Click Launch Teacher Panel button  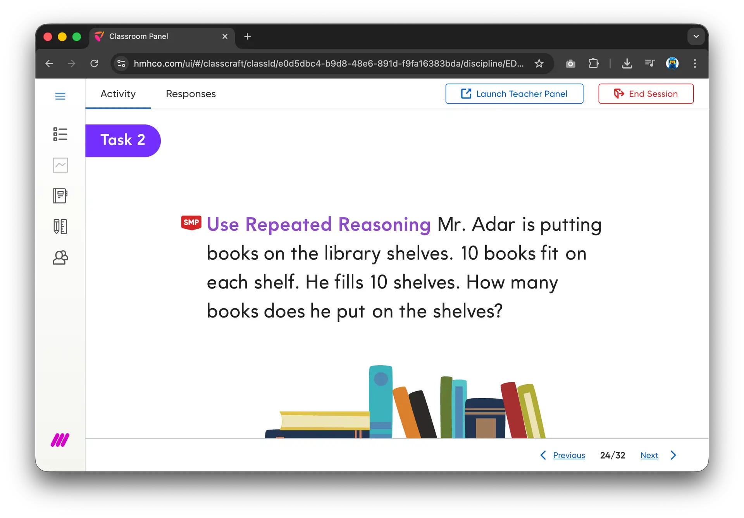[x=514, y=94]
